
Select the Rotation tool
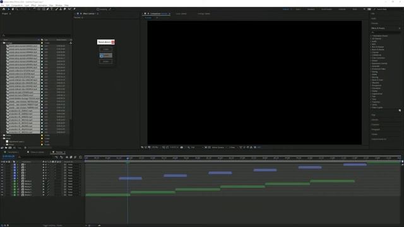click(x=35, y=9)
